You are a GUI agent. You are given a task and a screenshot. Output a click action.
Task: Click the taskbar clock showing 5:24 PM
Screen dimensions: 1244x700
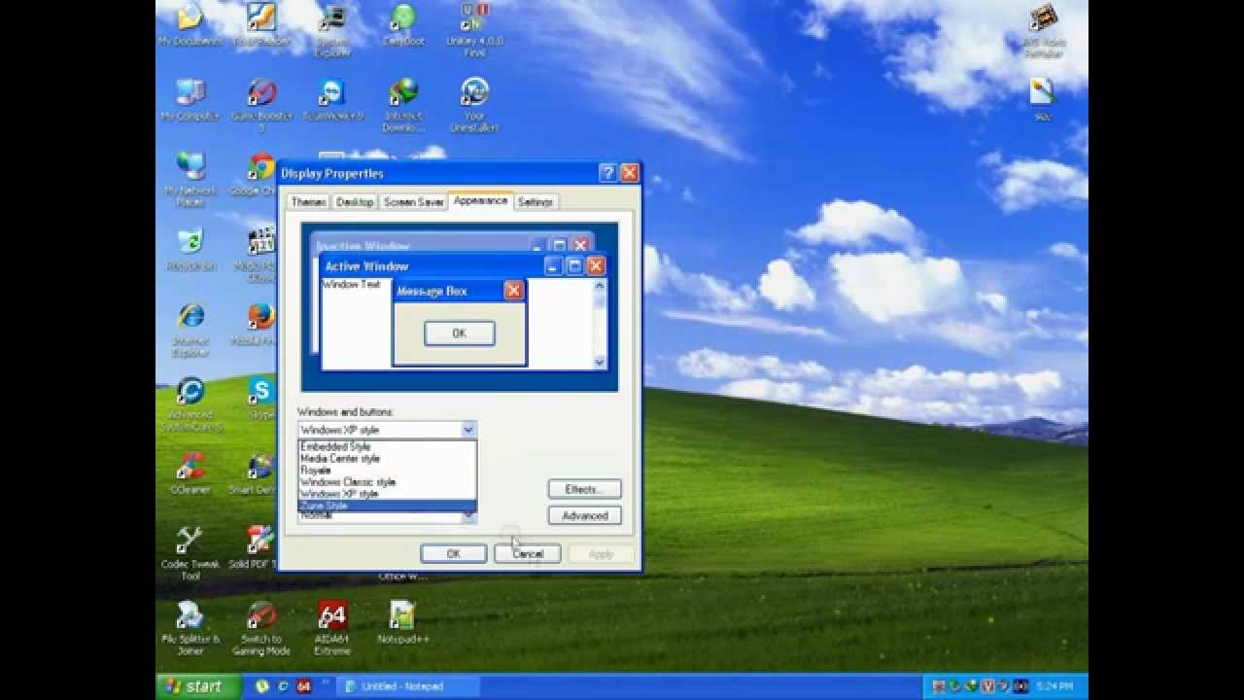point(1054,686)
